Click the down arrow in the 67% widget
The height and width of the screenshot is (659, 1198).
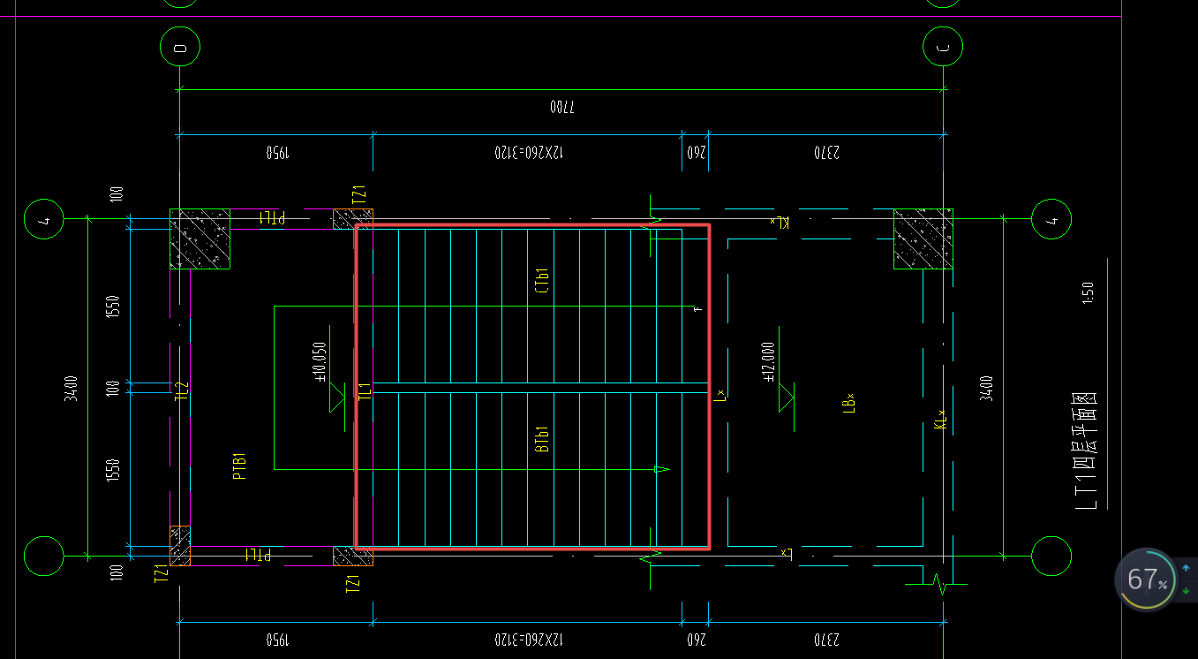1186,589
